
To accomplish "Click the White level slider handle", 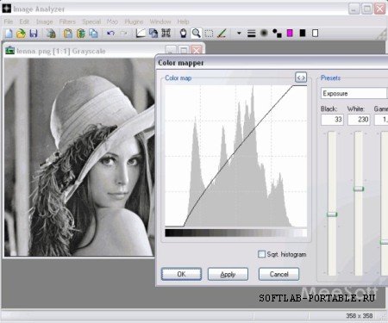I will point(359,189).
